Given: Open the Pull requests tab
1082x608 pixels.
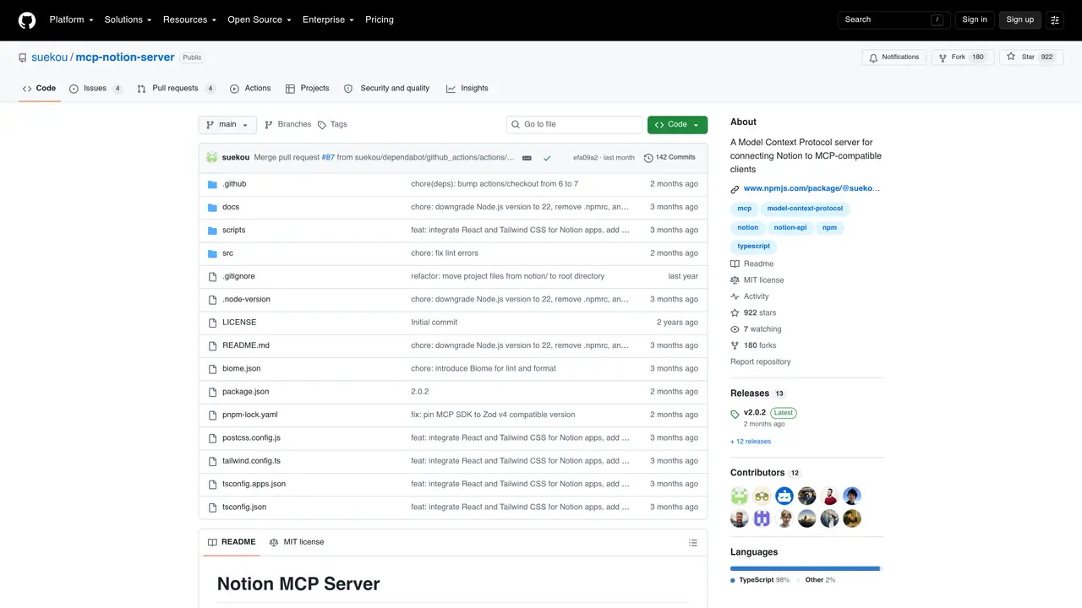Looking at the screenshot, I should coord(176,89).
